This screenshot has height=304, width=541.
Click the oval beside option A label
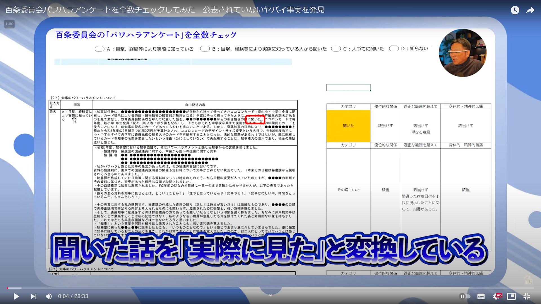point(99,49)
